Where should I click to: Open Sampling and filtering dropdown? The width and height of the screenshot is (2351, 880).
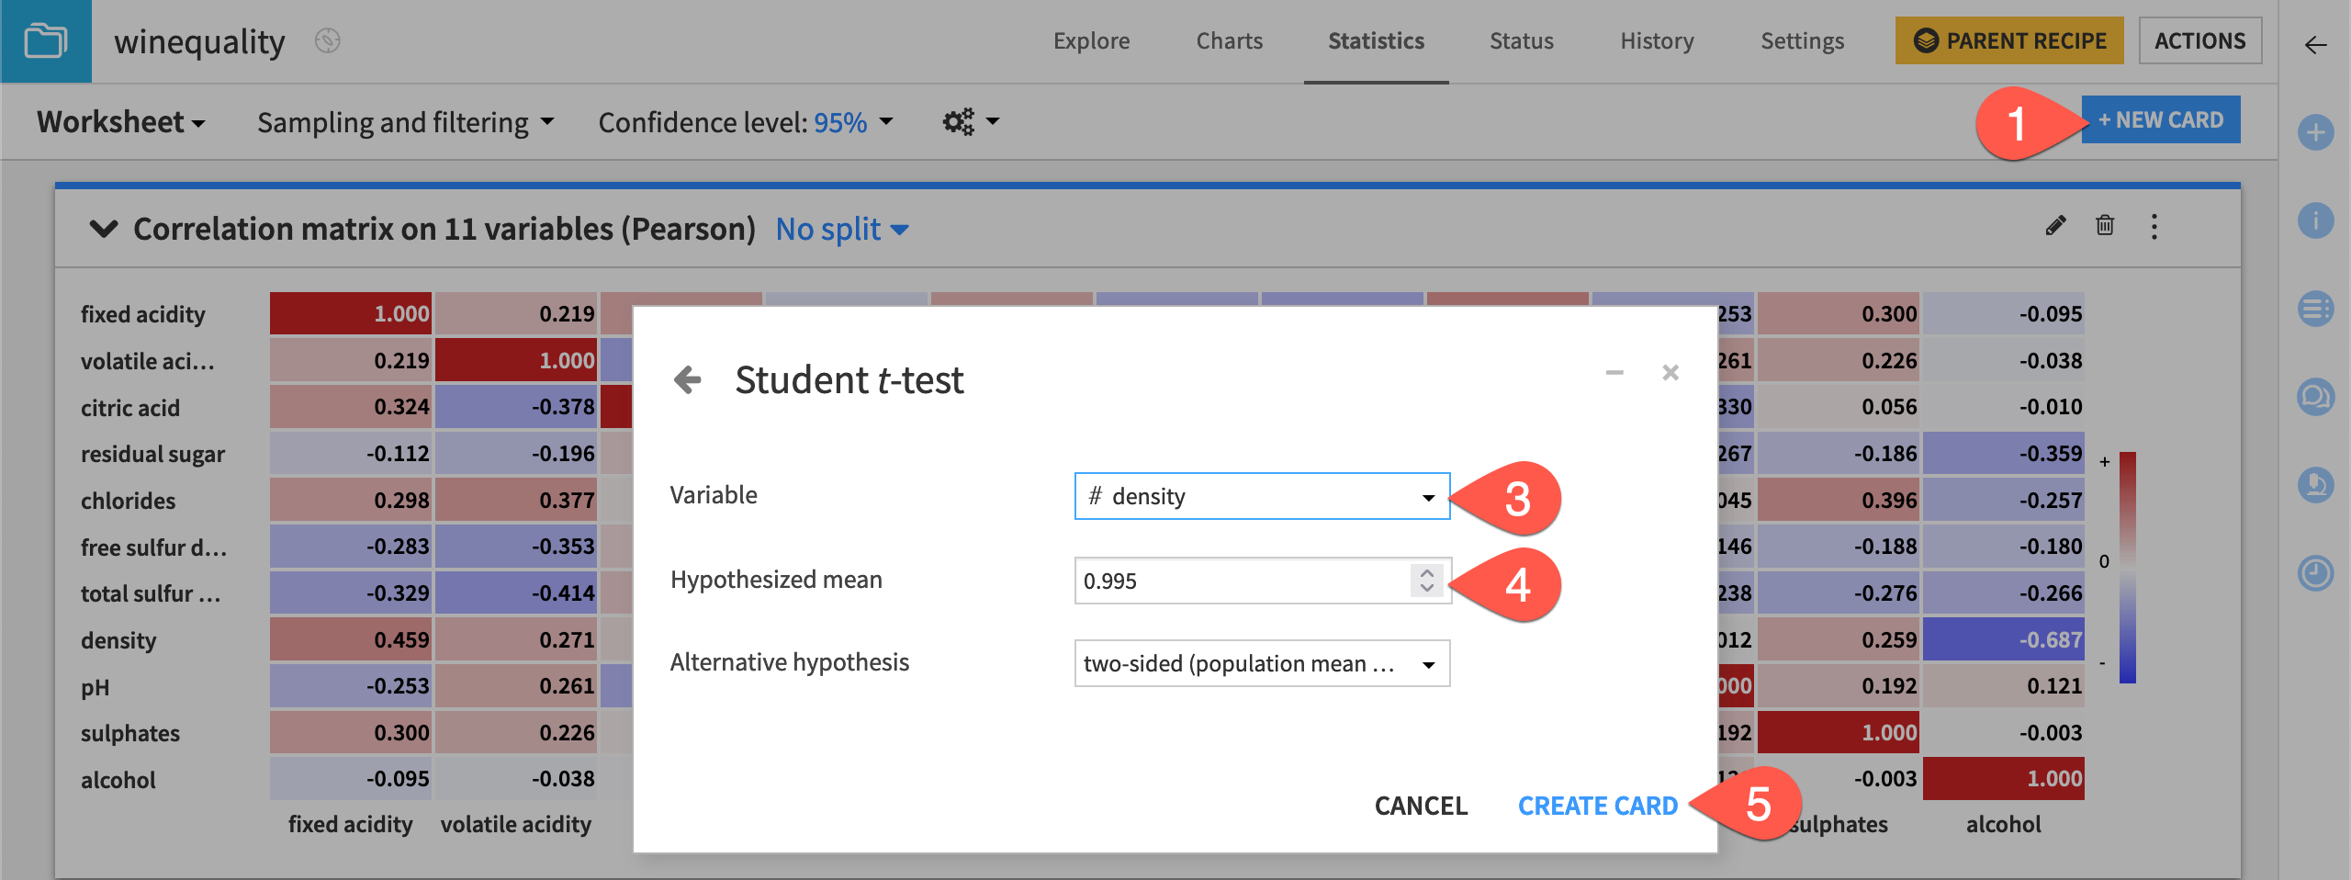[405, 122]
